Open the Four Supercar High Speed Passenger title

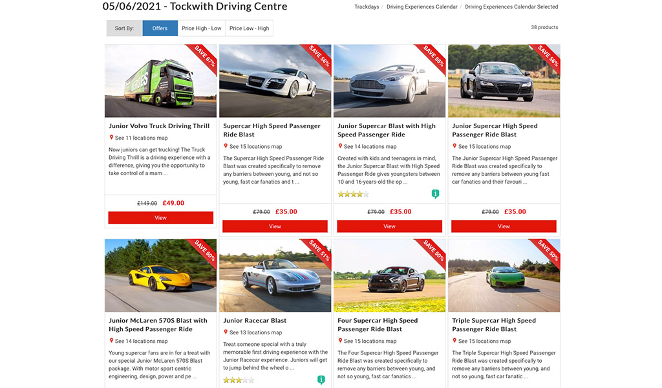(378, 325)
